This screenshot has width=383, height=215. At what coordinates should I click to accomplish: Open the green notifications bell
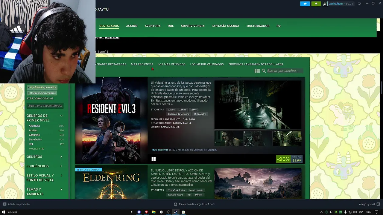pyautogui.click(x=316, y=4)
